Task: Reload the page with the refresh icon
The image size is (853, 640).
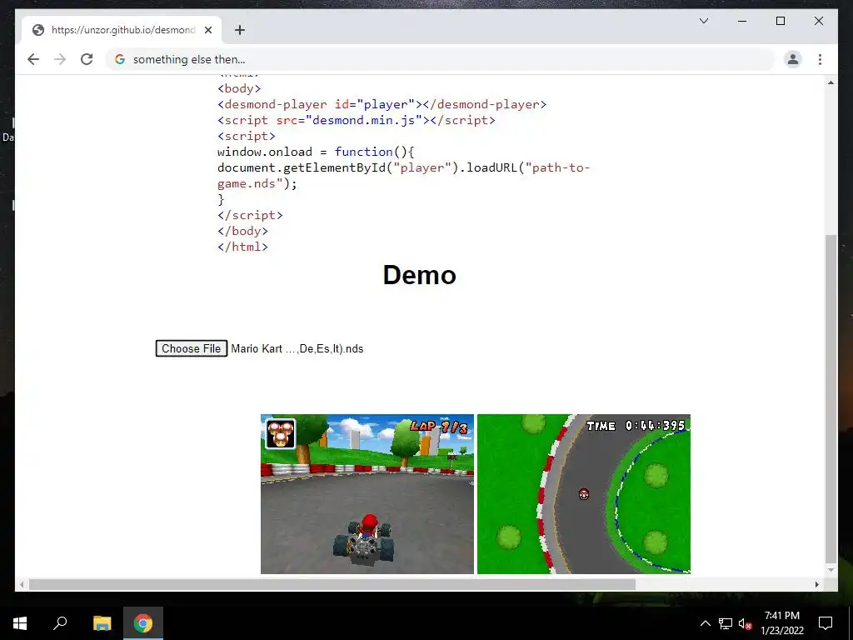Action: (87, 59)
